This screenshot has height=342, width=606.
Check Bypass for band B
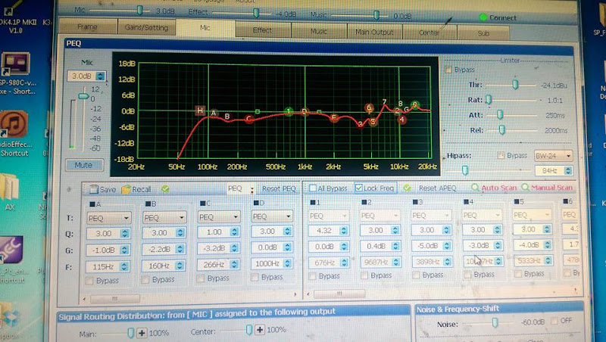tap(145, 279)
